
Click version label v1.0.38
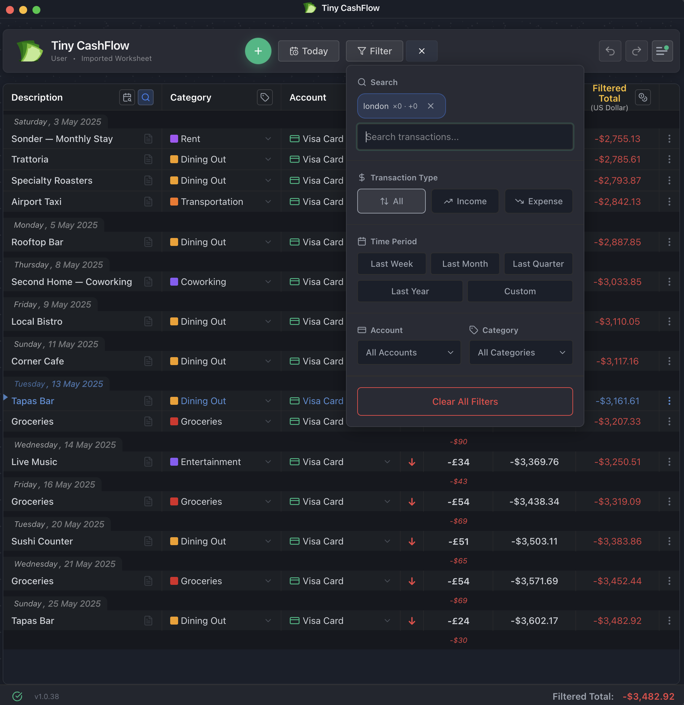(x=47, y=697)
